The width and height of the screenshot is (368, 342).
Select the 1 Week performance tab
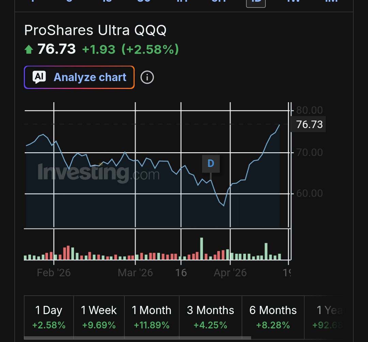click(99, 317)
